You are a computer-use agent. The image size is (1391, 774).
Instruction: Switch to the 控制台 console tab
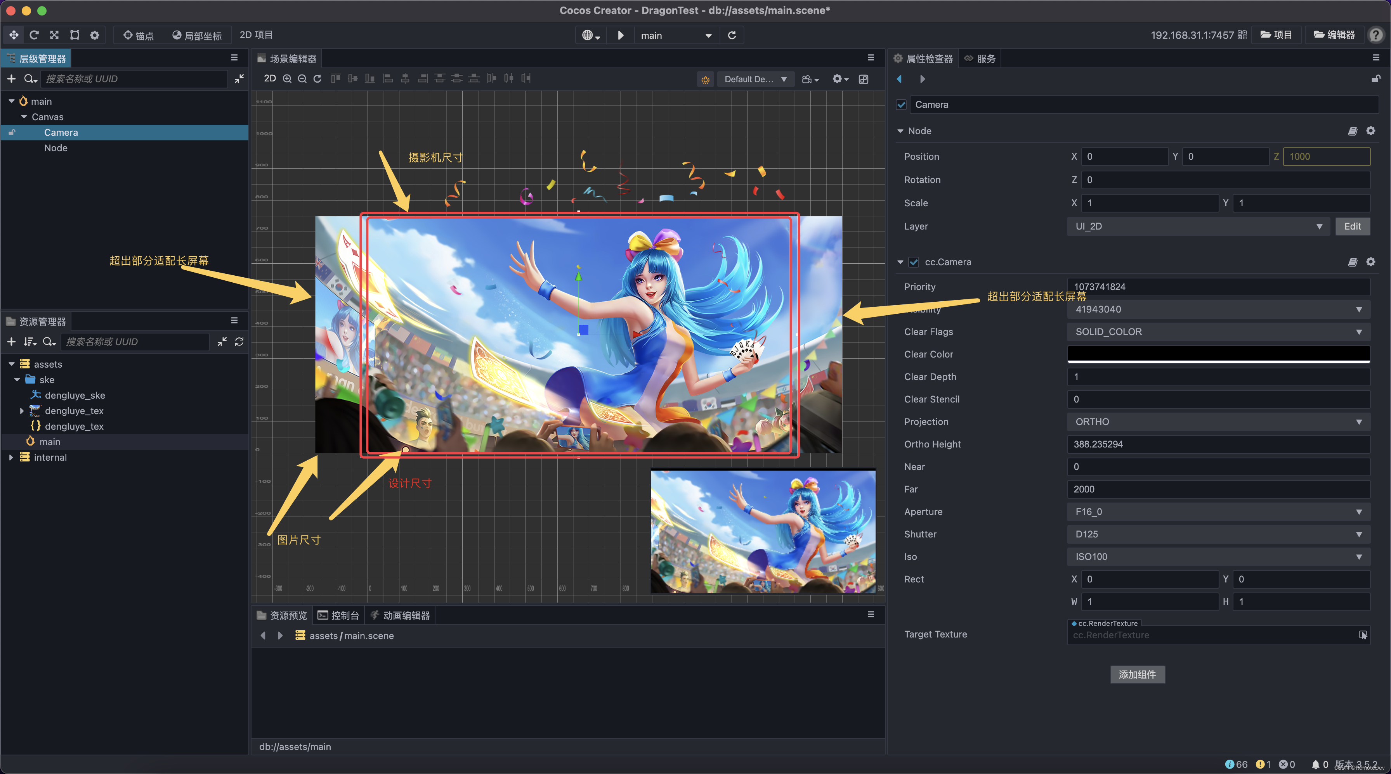338,615
